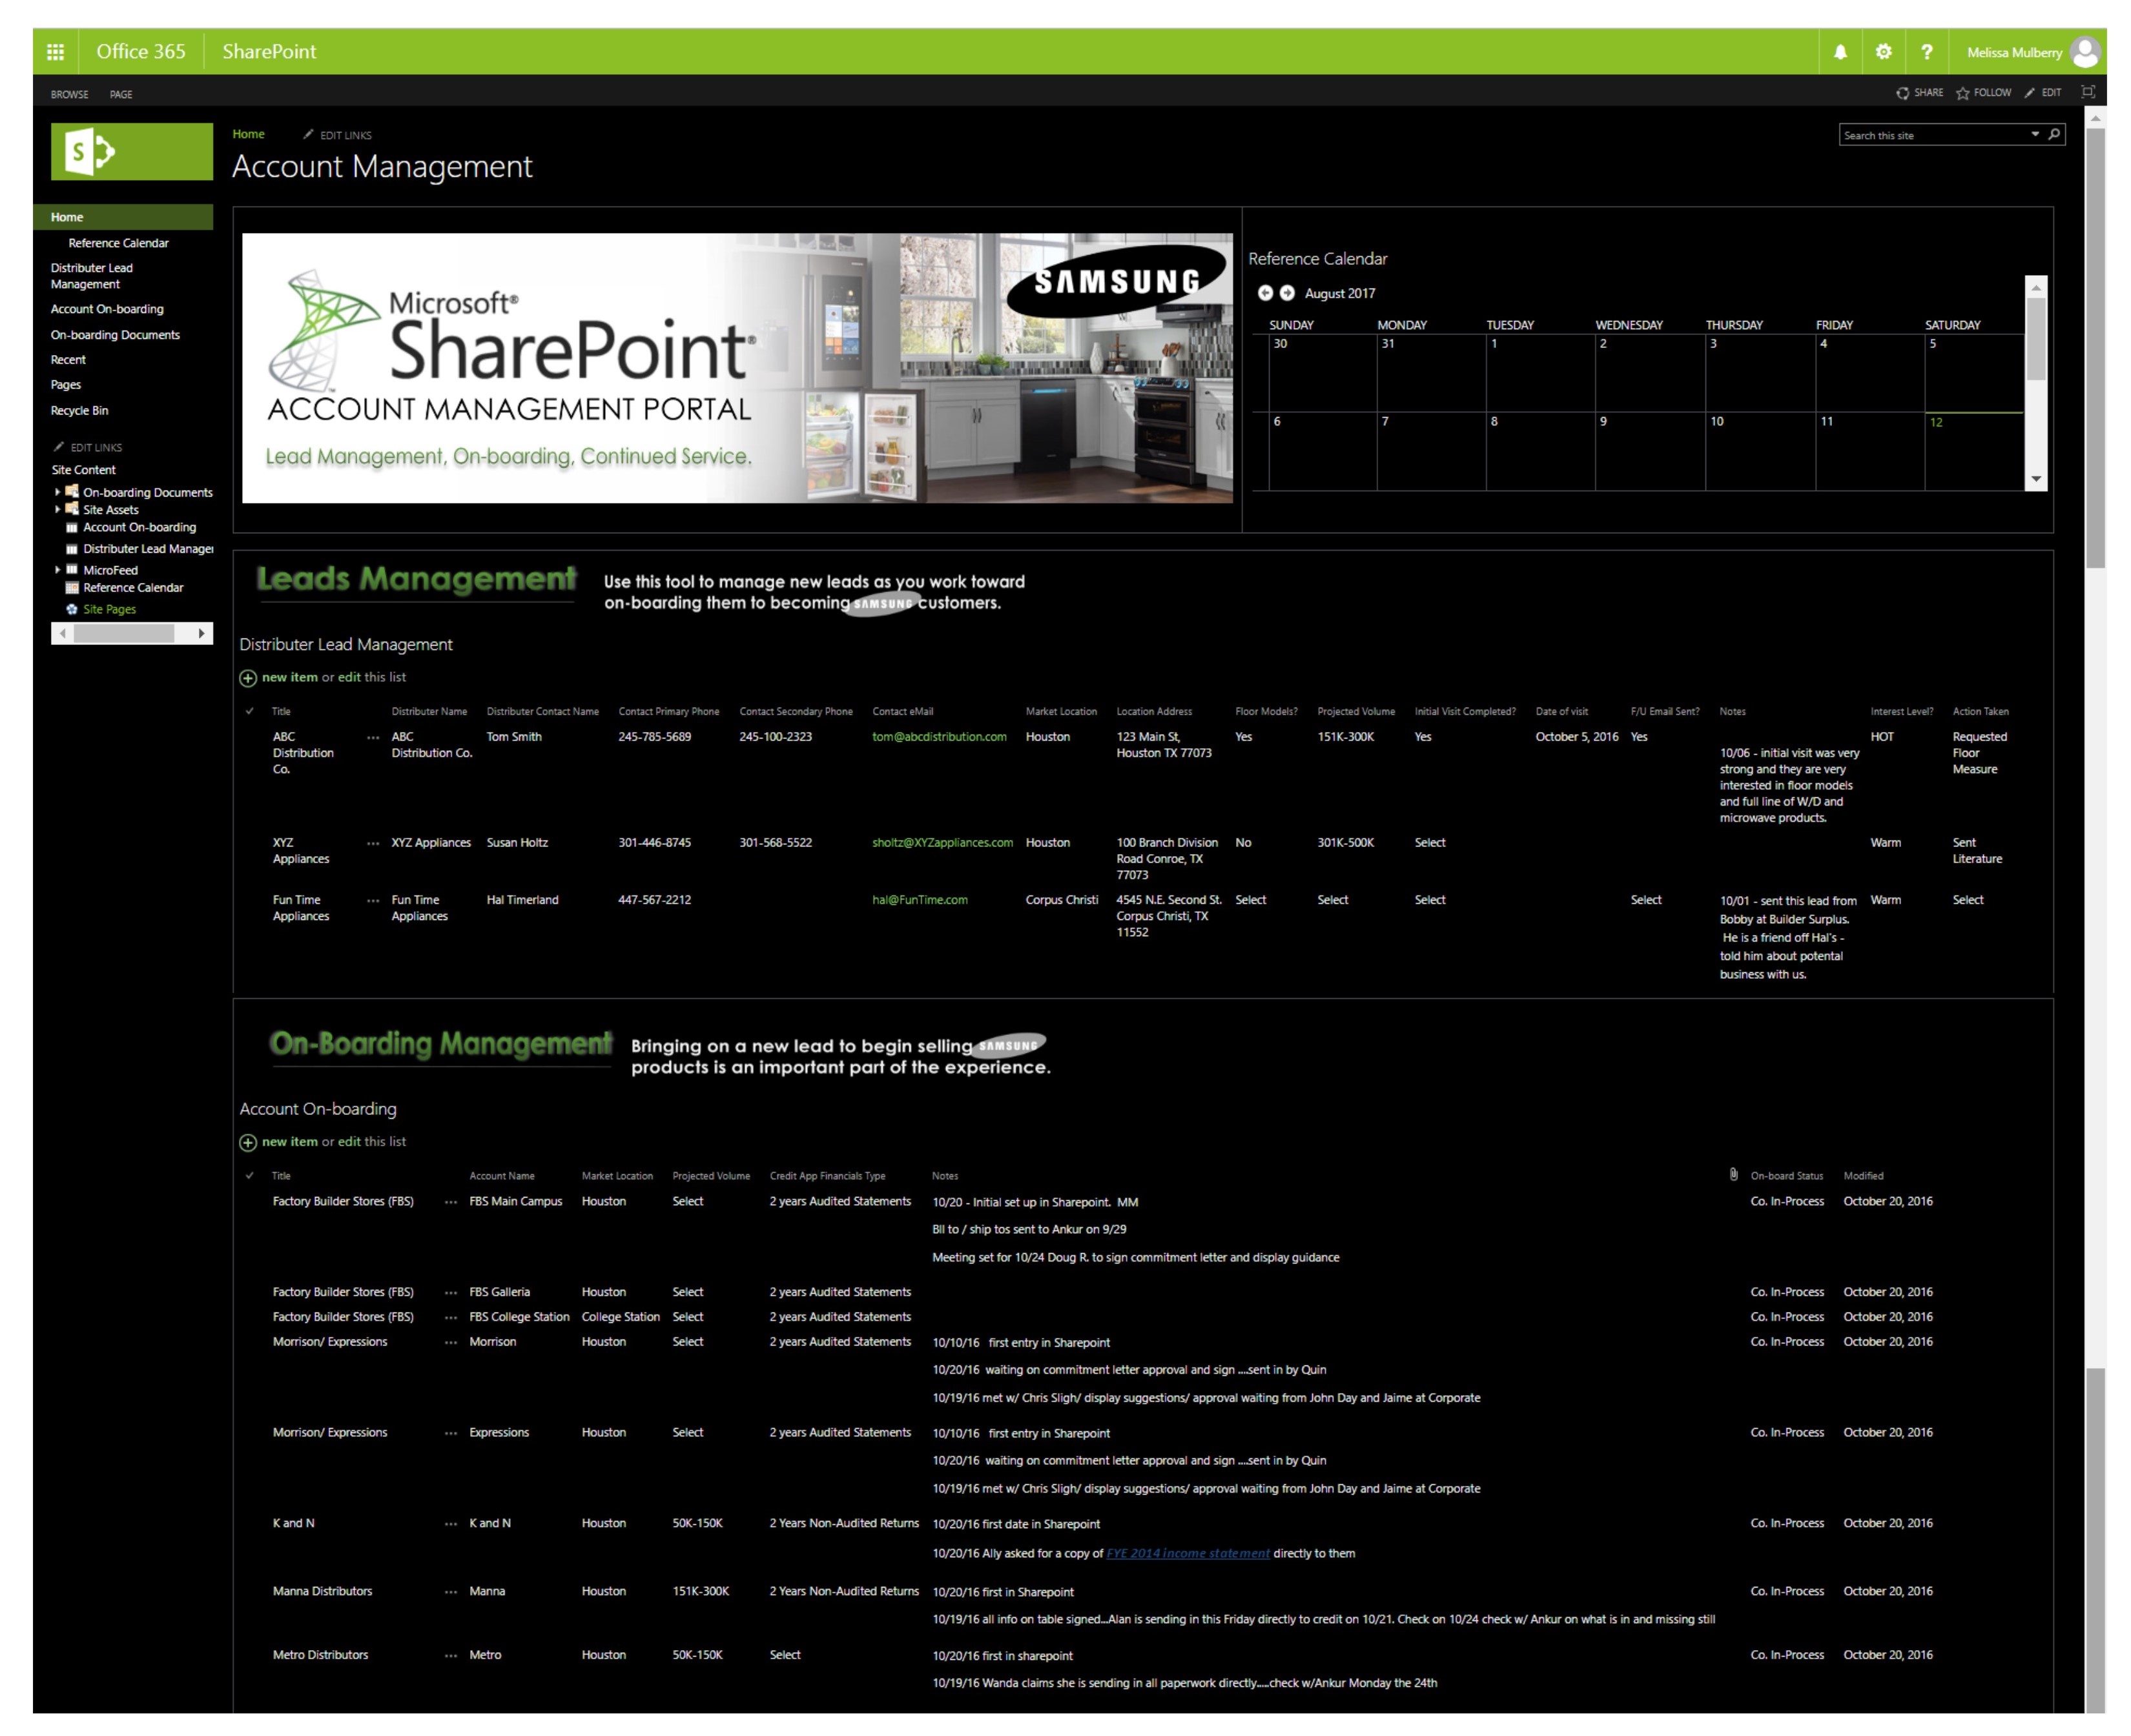The image size is (2131, 1736).
Task: Open Account On-boarding in left navigation
Action: click(x=107, y=309)
